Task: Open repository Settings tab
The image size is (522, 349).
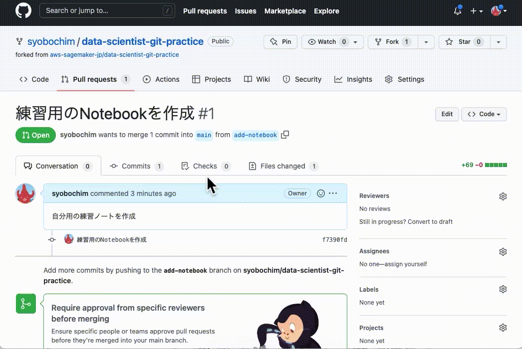Action: (405, 79)
